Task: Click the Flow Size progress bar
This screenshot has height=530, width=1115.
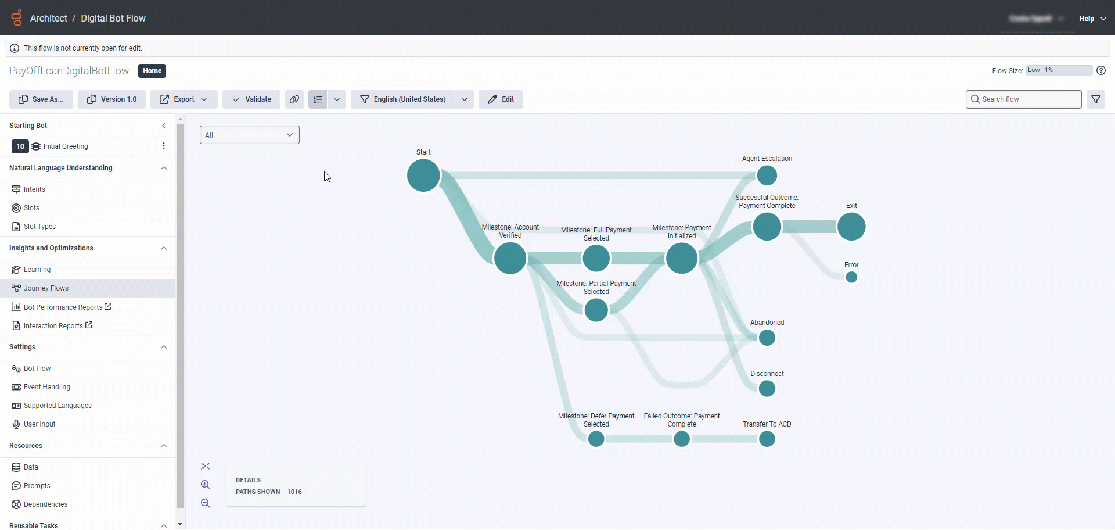Action: (x=1059, y=70)
